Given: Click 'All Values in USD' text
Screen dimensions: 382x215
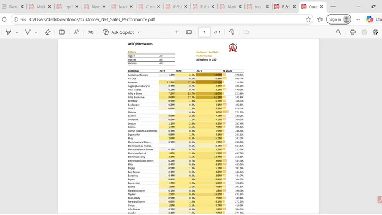Looking at the screenshot, I should pos(206,59).
